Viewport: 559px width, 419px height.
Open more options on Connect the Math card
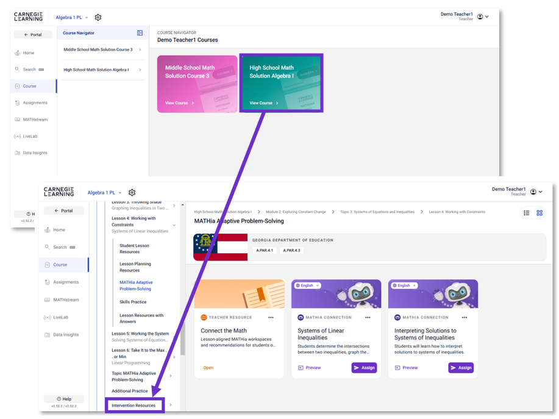point(271,317)
